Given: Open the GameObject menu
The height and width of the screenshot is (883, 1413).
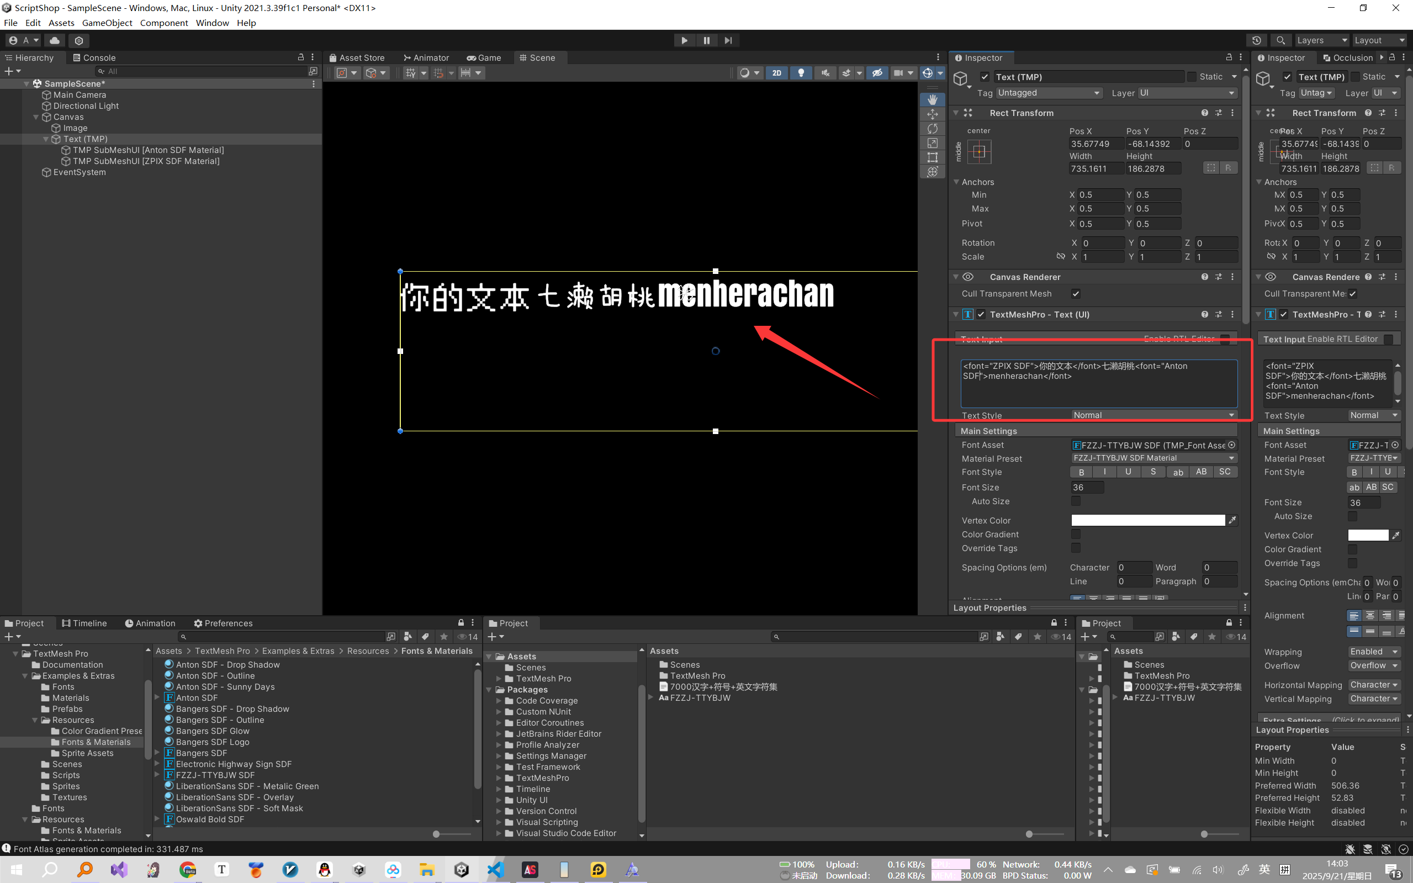Looking at the screenshot, I should click(107, 23).
